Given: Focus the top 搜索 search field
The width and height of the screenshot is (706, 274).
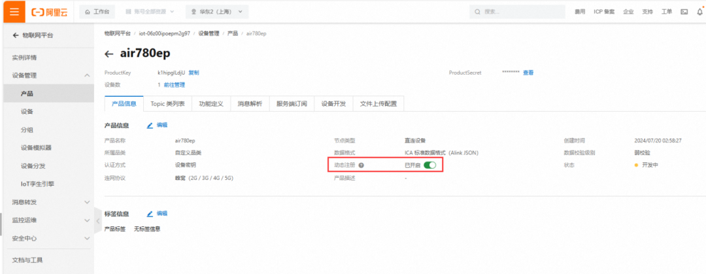Looking at the screenshot, I should [517, 12].
